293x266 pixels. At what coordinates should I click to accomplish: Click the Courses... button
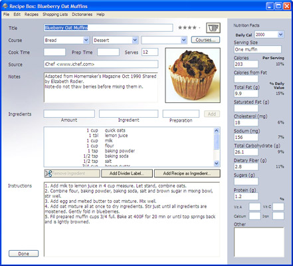(205, 40)
